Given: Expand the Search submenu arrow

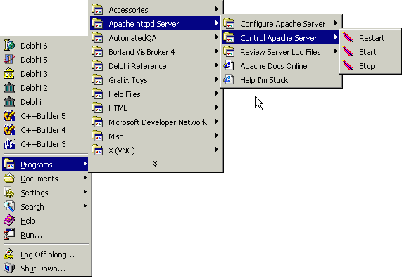Looking at the screenshot, I should [x=85, y=206].
